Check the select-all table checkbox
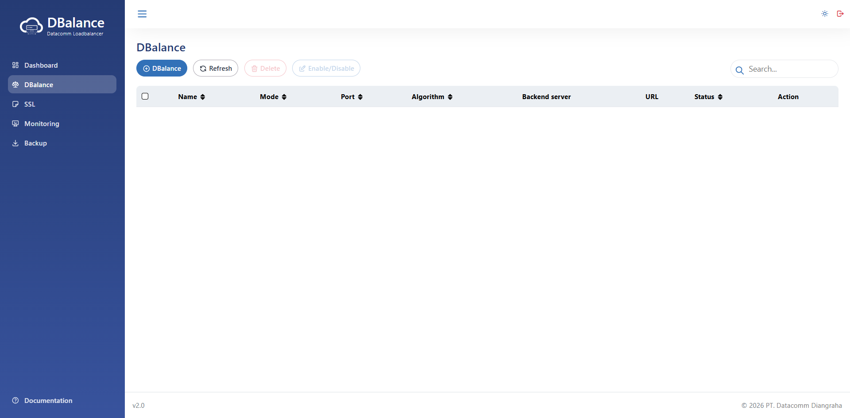Screen dimensions: 850x418 coord(145,96)
